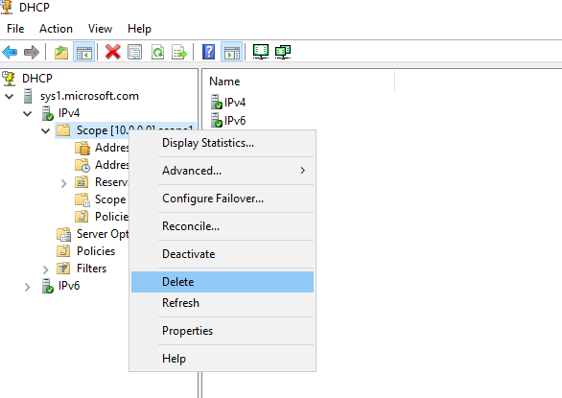Screen dimensions: 562x398
Task: Open the Help menu in menu bar
Action: click(x=139, y=29)
